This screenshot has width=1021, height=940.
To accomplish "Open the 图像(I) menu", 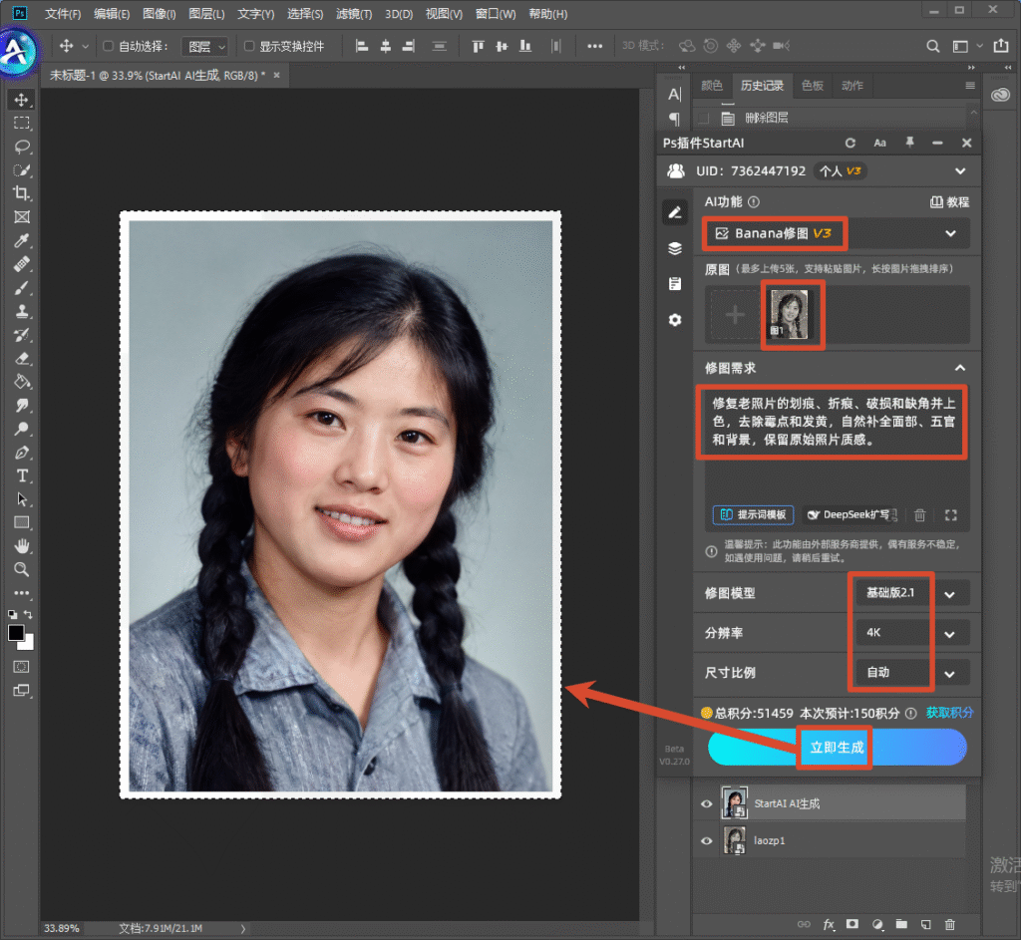I will coord(159,14).
